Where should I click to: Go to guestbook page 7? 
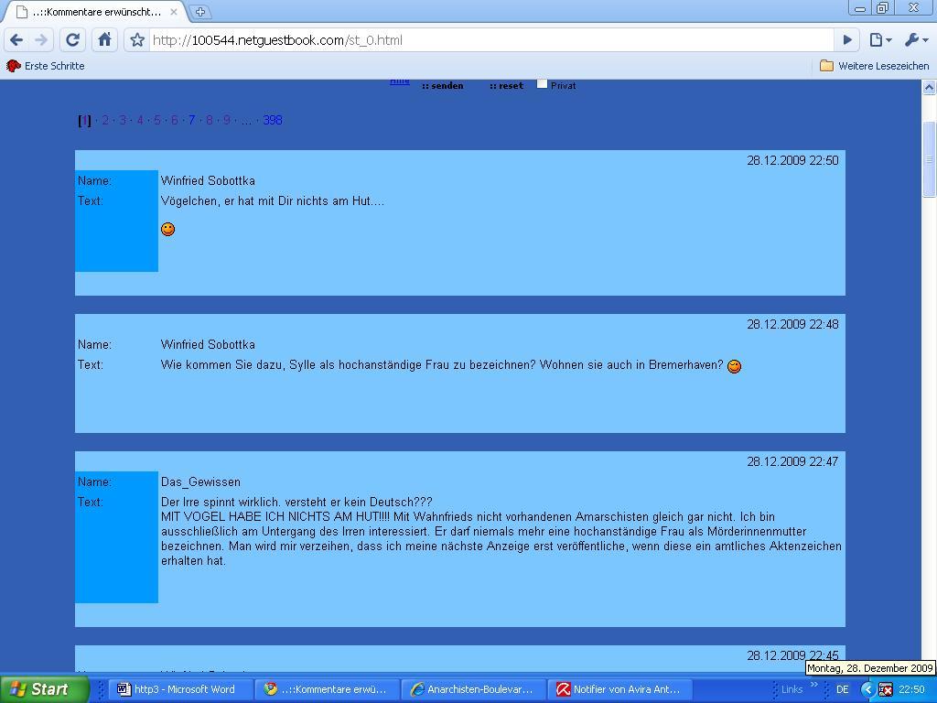coord(192,120)
